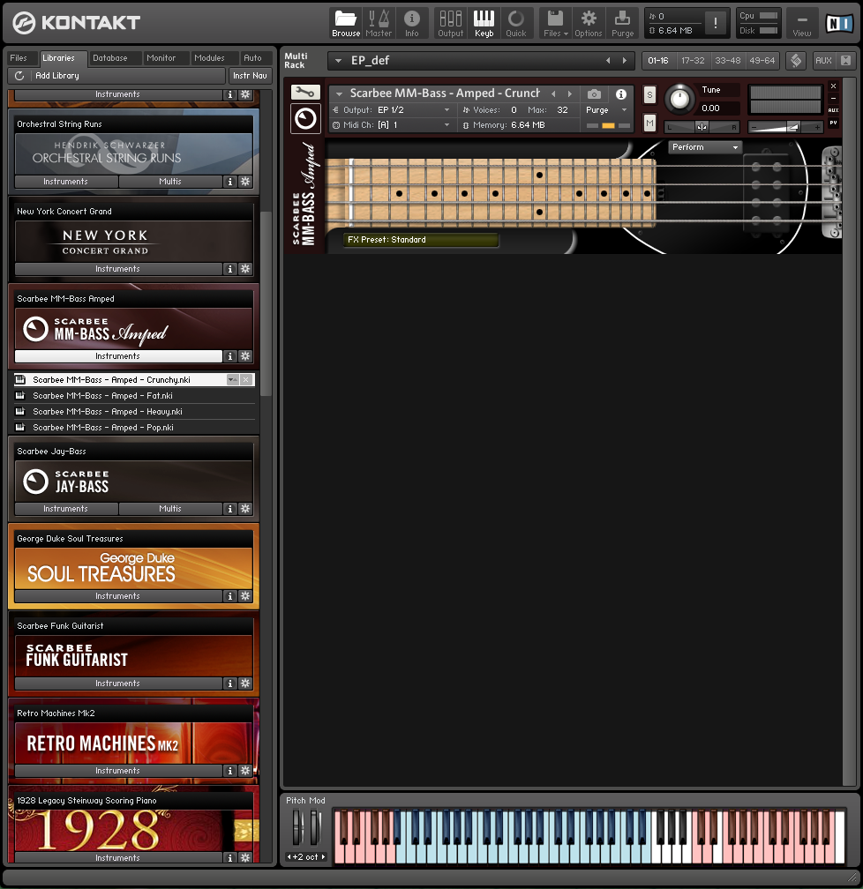863x889 pixels.
Task: Click the NI logo
Action: 839,23
